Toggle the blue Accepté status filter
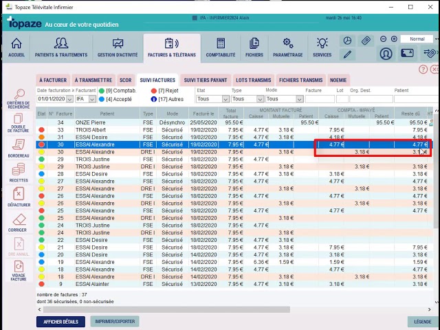The image size is (440, 330). [102, 99]
